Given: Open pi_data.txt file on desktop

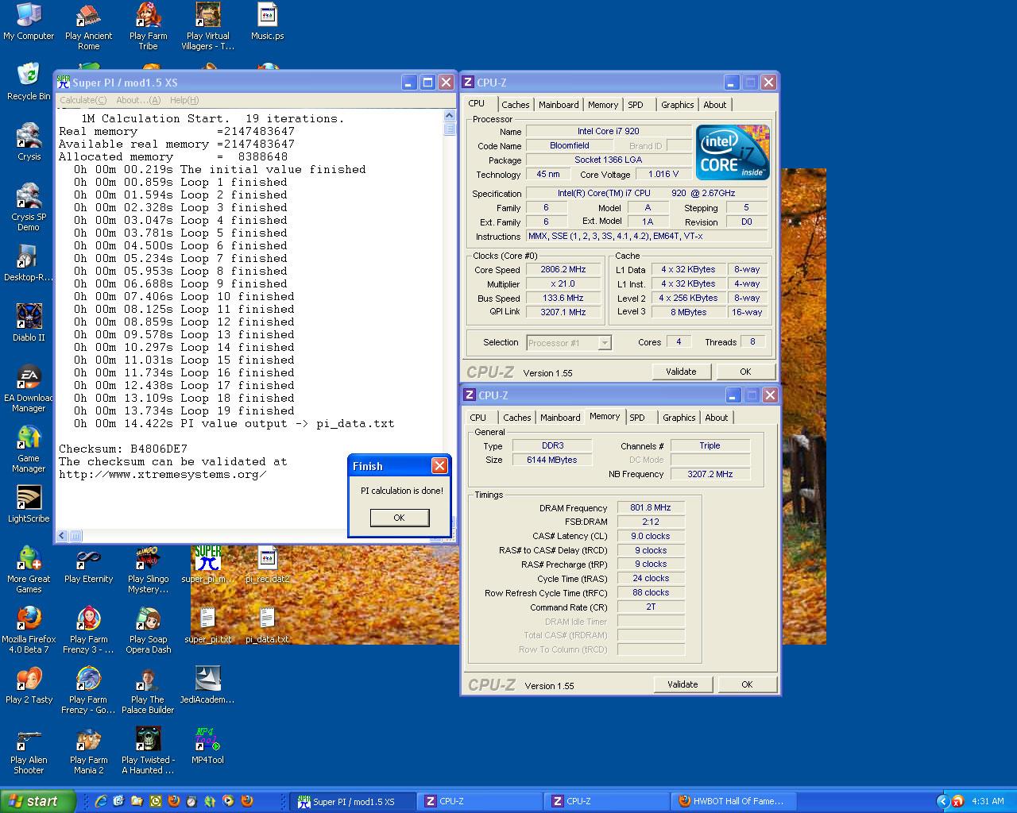Looking at the screenshot, I should [x=267, y=626].
